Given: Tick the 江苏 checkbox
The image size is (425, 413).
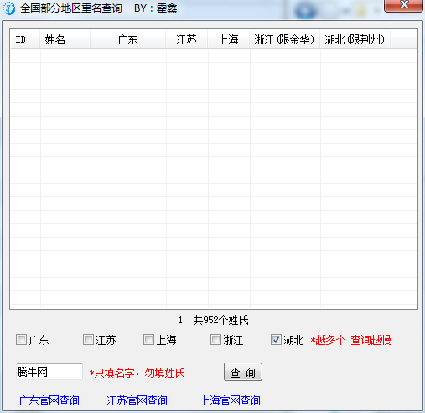Looking at the screenshot, I should (88, 340).
